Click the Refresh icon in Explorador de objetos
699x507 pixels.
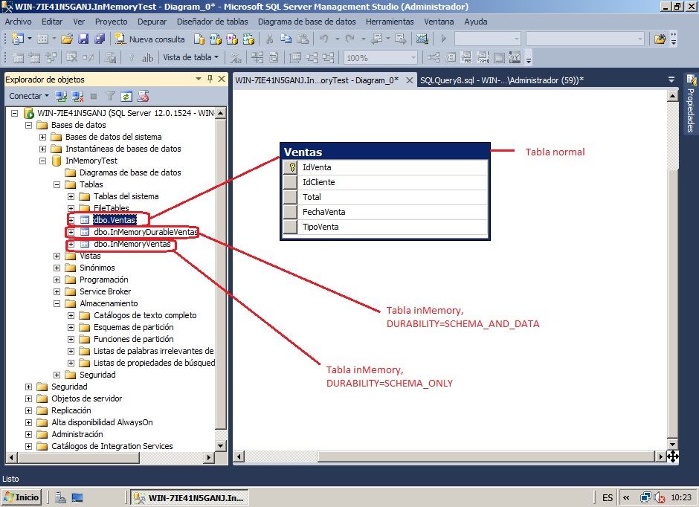[127, 95]
